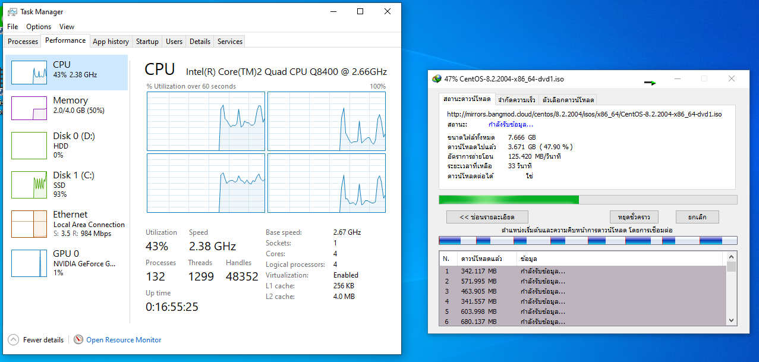Click the connection list scrollbar down arrow
Image resolution: width=759 pixels, height=362 pixels.
[x=731, y=320]
